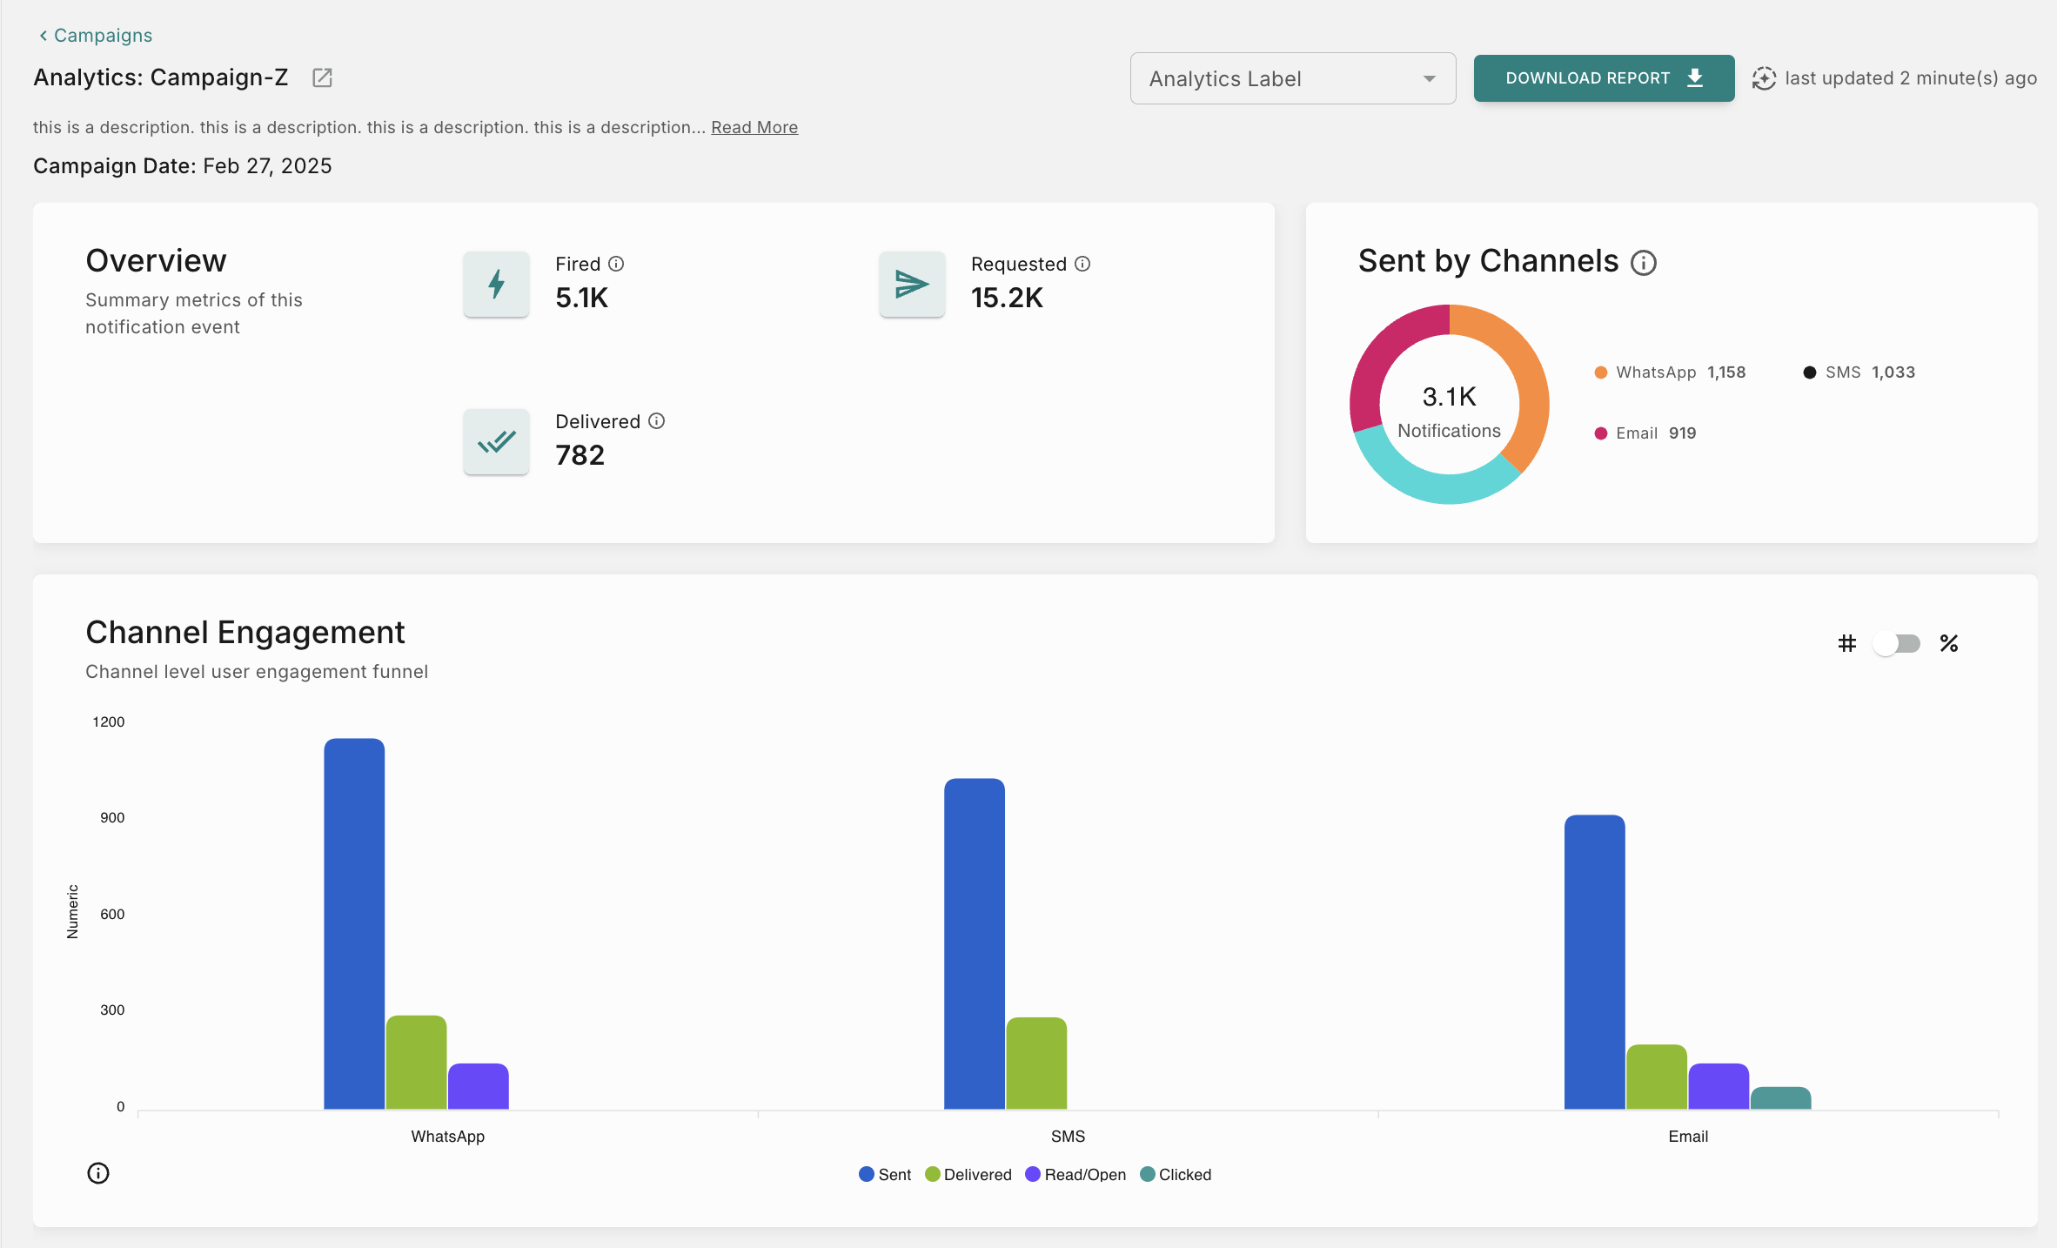
Task: Click the Fired info icon
Action: point(616,264)
